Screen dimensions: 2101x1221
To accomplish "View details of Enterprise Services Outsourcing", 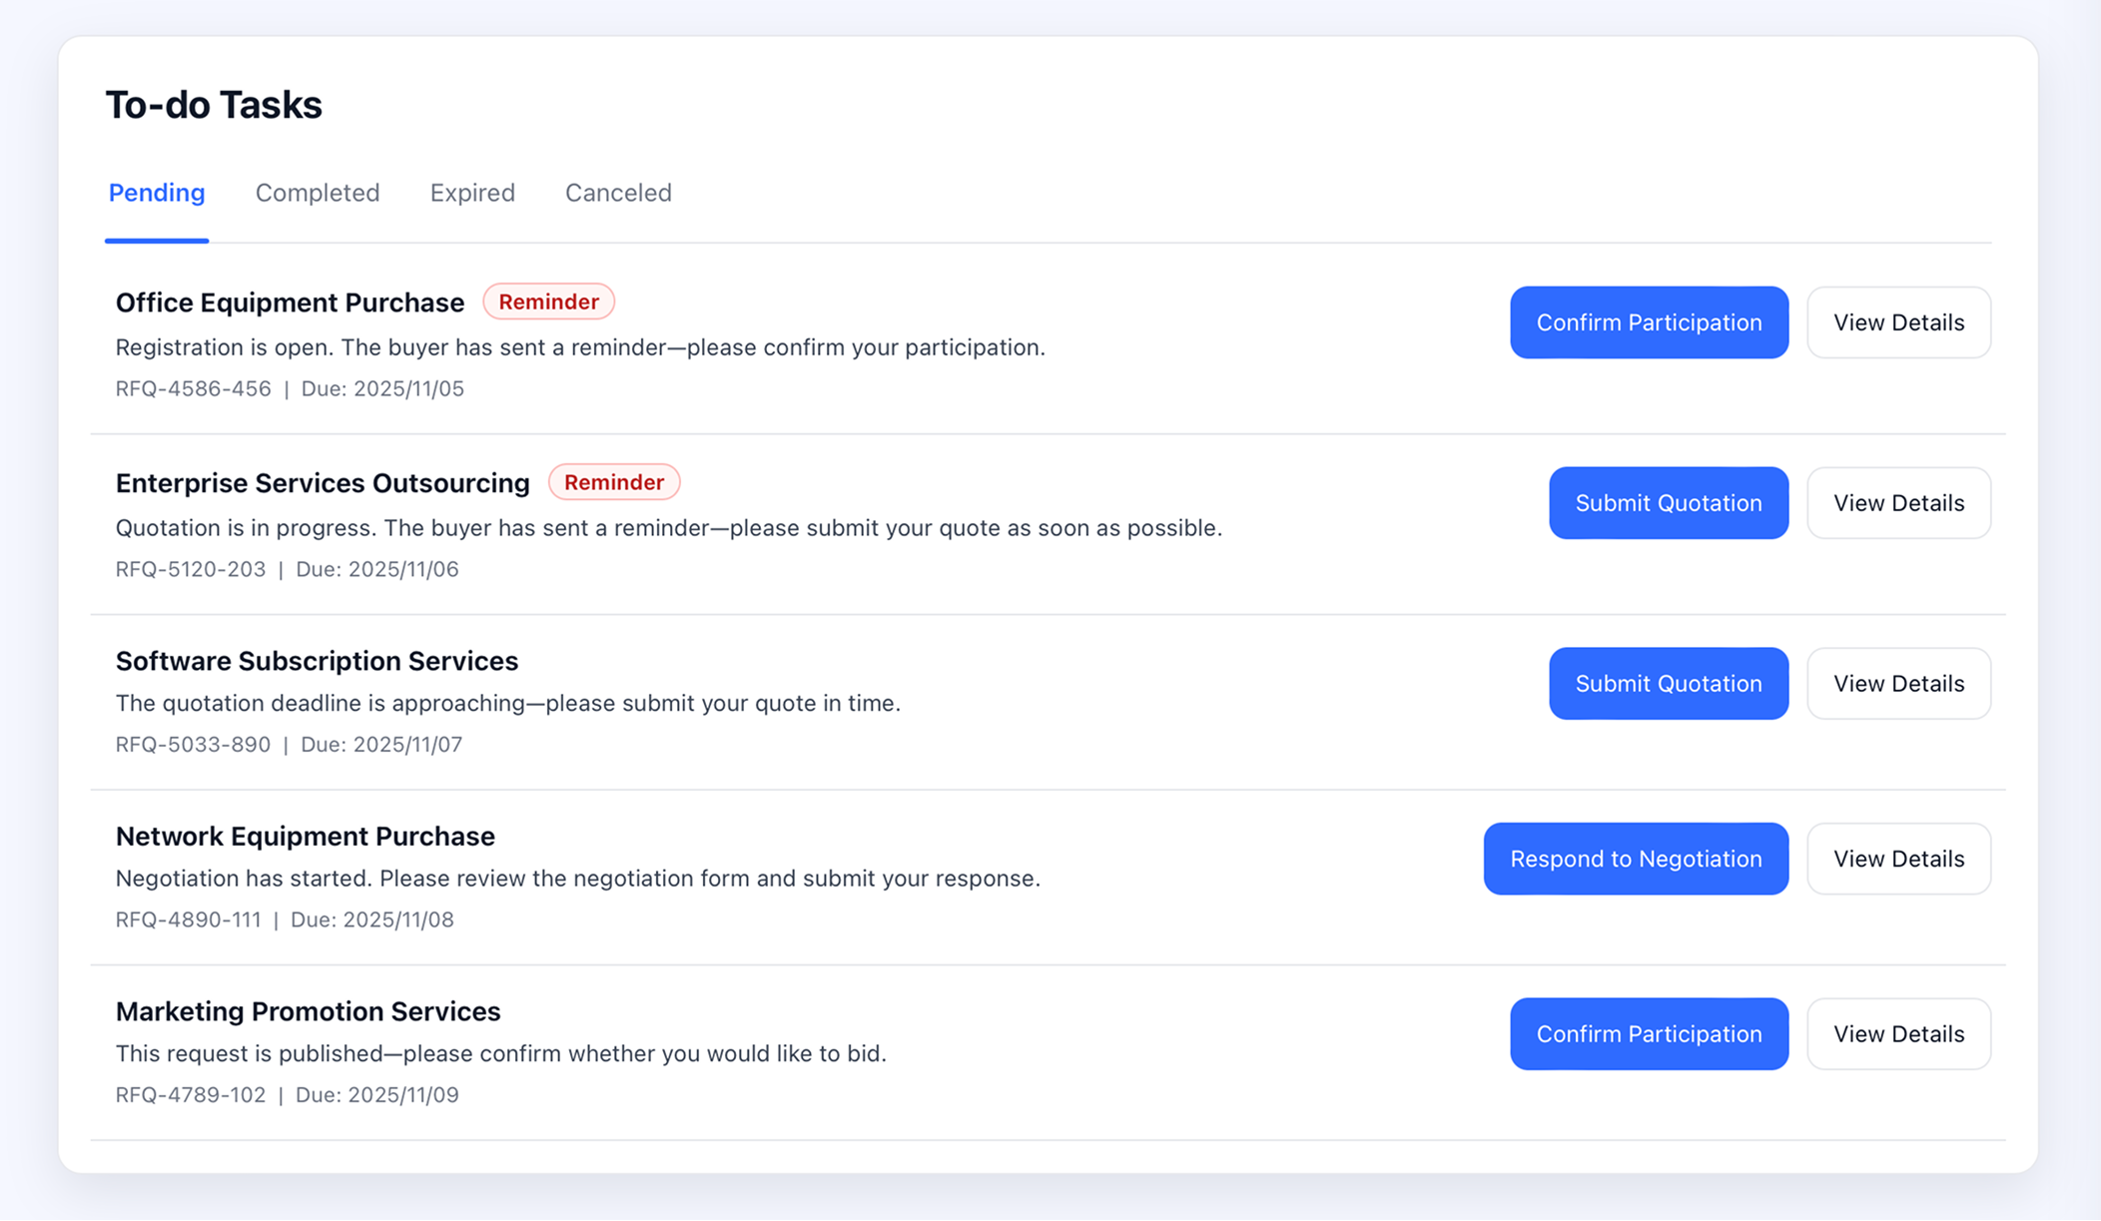I will (1898, 502).
